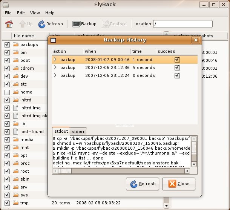Select the initrd.img file icon
Viewport: 230px width, 210px height.
coord(15,108)
